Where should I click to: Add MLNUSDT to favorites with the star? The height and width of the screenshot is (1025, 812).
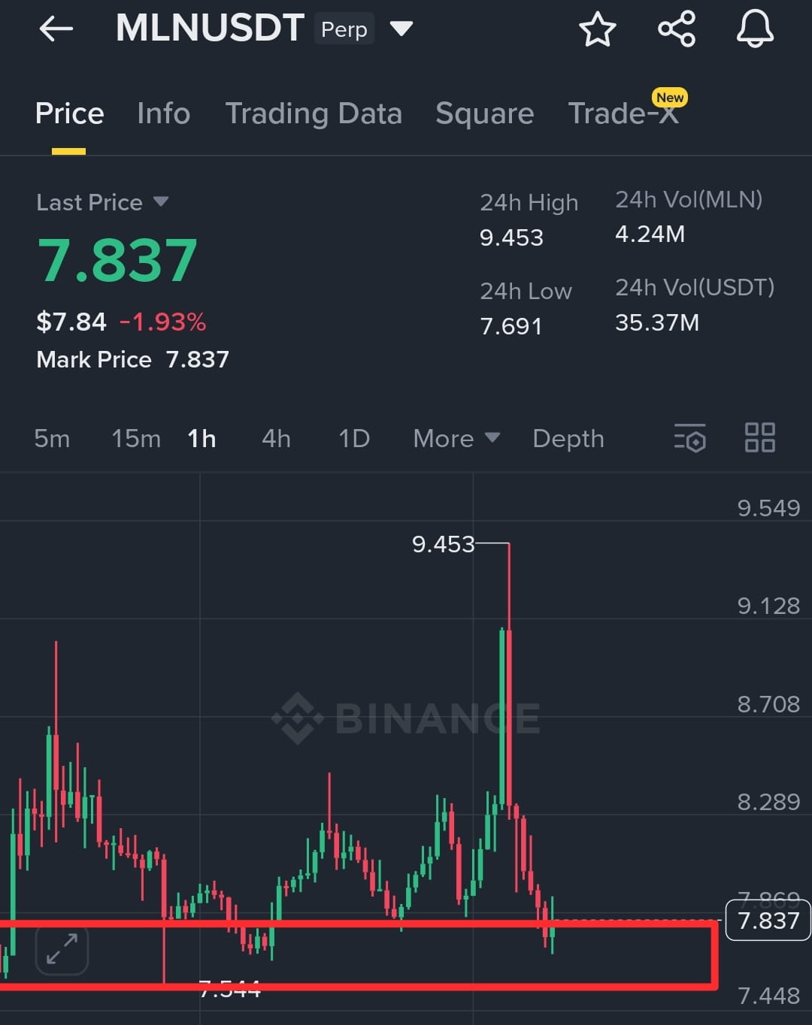(597, 29)
